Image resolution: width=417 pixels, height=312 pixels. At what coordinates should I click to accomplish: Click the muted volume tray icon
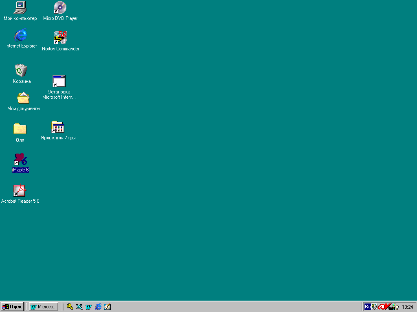tap(375, 307)
